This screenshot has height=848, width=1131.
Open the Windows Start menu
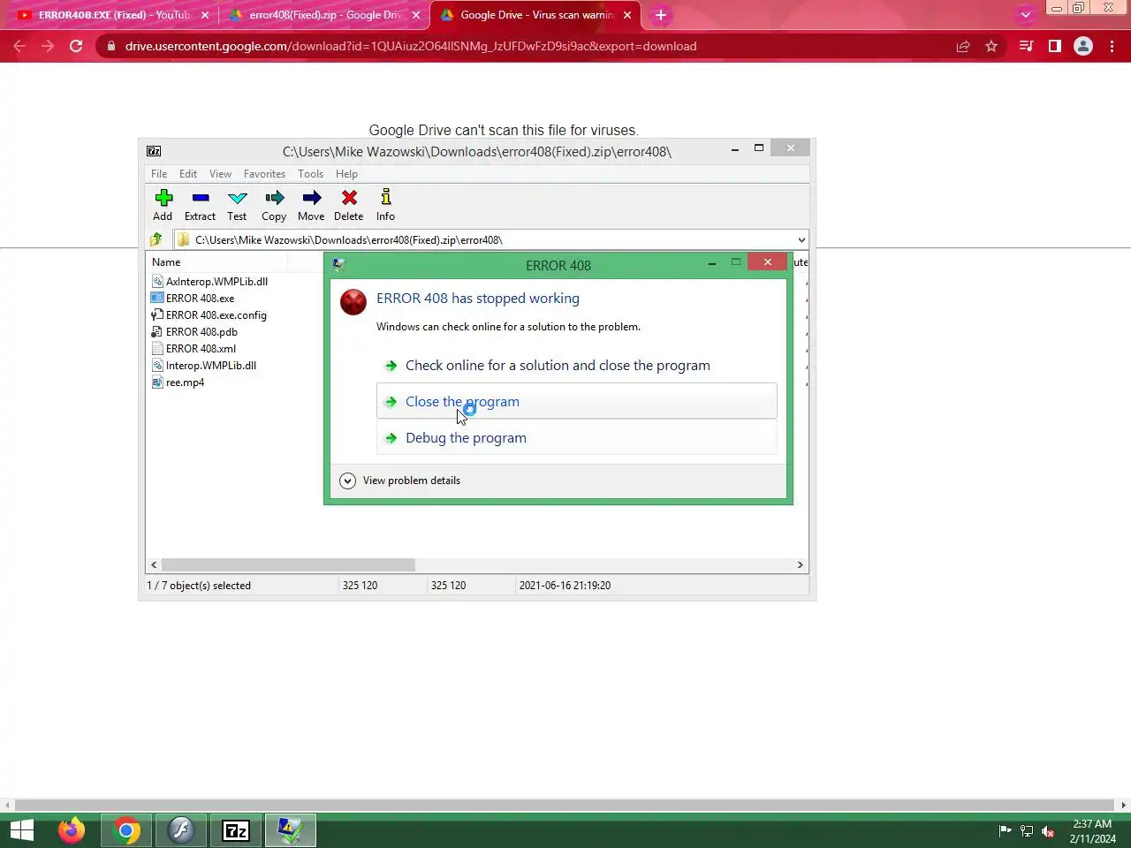click(x=22, y=830)
